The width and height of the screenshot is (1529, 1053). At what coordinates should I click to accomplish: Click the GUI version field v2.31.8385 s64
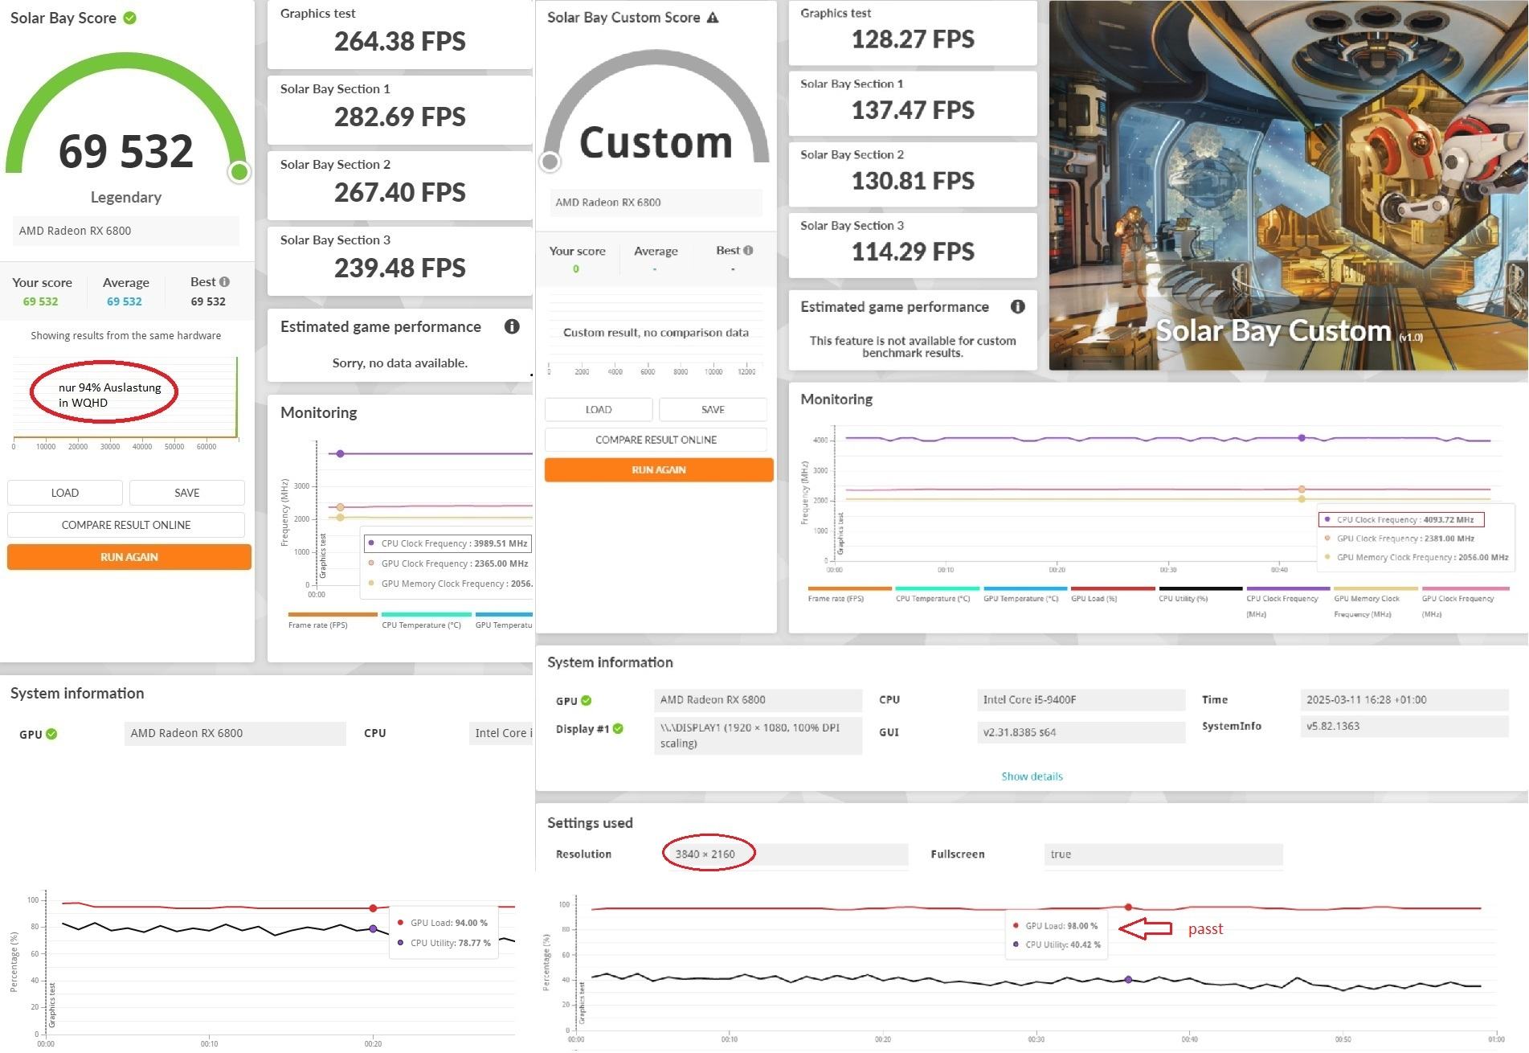pos(1081,732)
